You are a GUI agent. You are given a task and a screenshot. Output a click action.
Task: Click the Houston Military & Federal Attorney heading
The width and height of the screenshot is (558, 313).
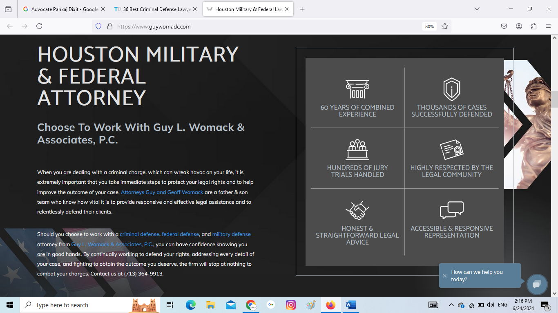click(138, 76)
